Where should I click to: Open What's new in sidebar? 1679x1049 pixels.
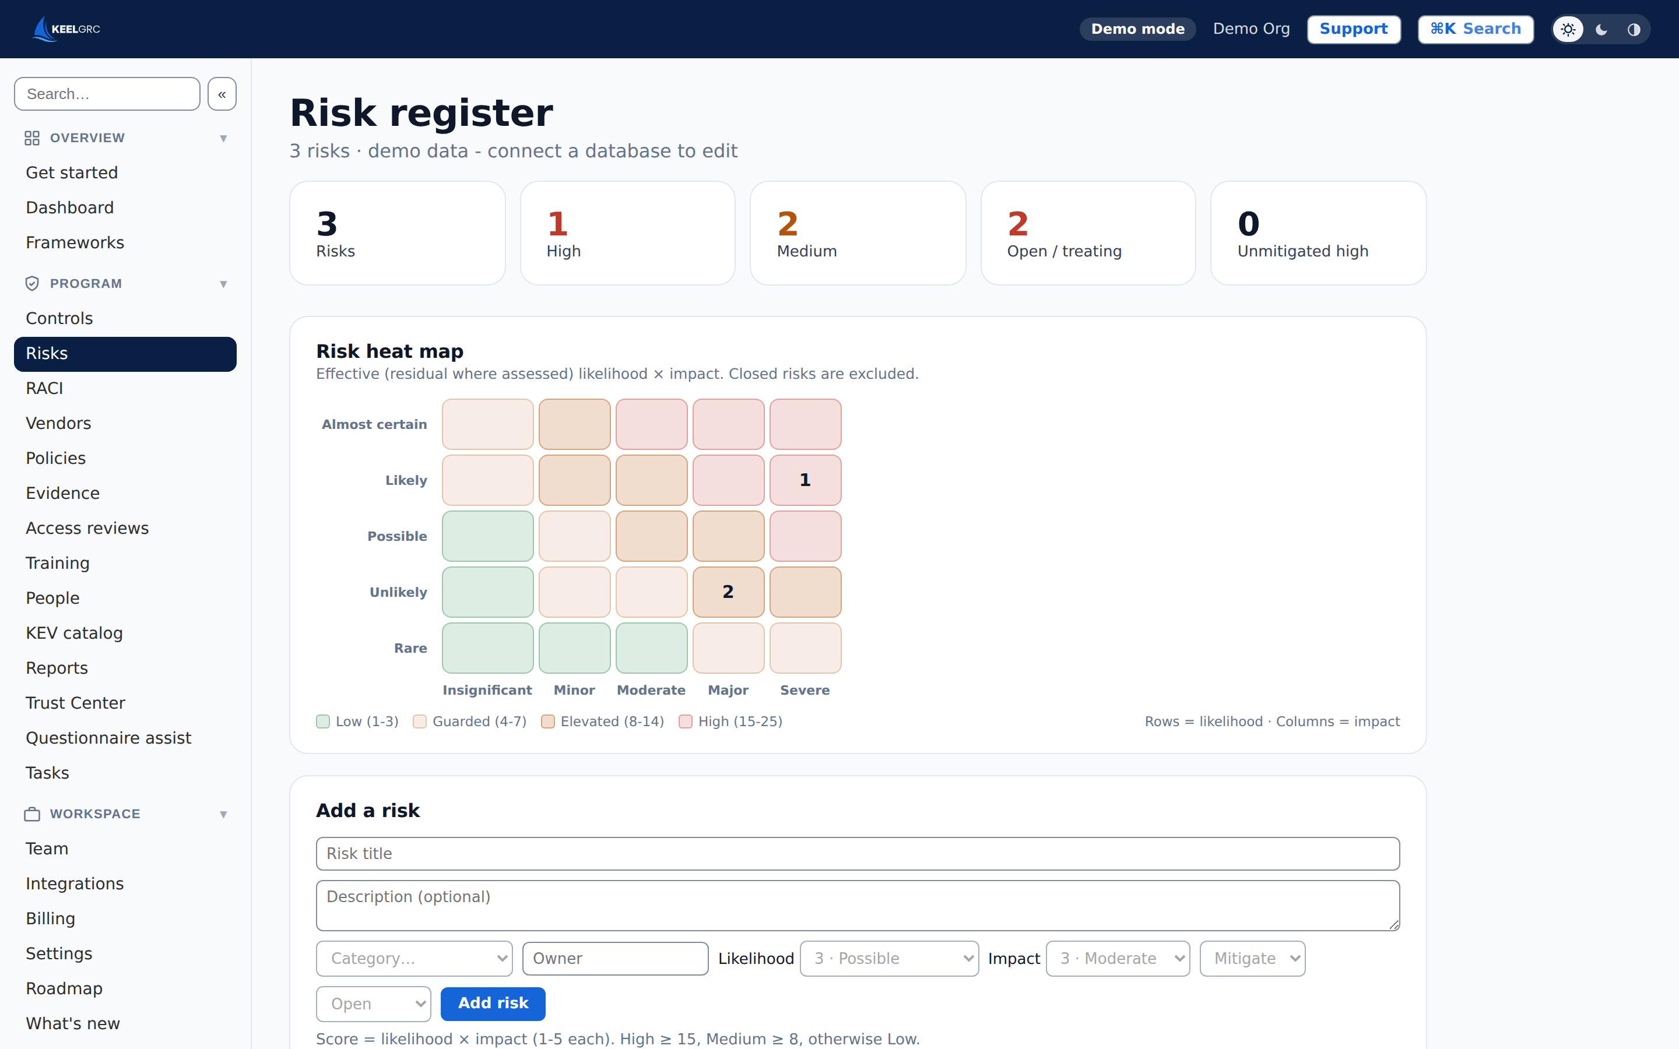pyautogui.click(x=125, y=1024)
